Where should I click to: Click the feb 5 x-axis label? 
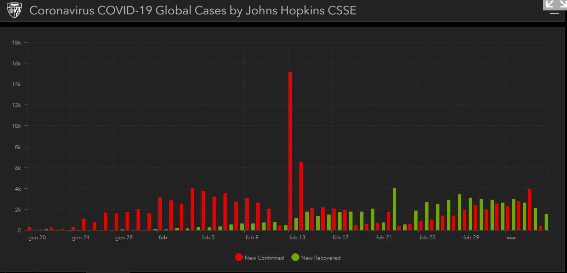tap(209, 238)
